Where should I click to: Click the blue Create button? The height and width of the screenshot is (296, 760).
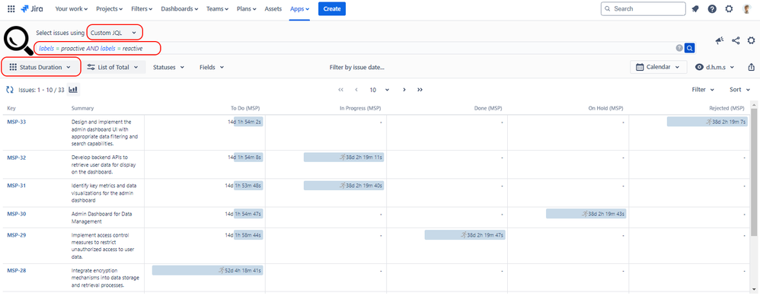click(x=332, y=8)
